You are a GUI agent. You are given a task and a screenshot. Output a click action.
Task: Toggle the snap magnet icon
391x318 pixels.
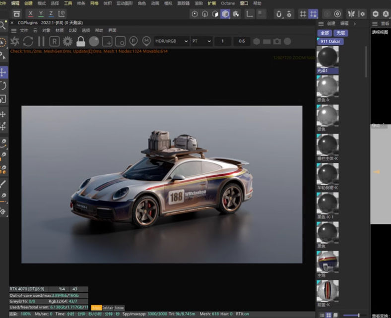pyautogui.click(x=279, y=14)
